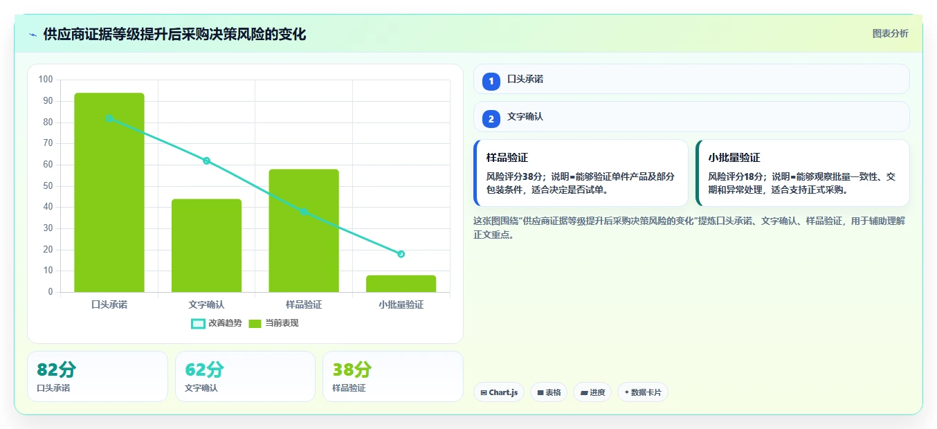
Task: Click the text 风险评分18分 in 小批量验证 card
Action: pos(737,176)
